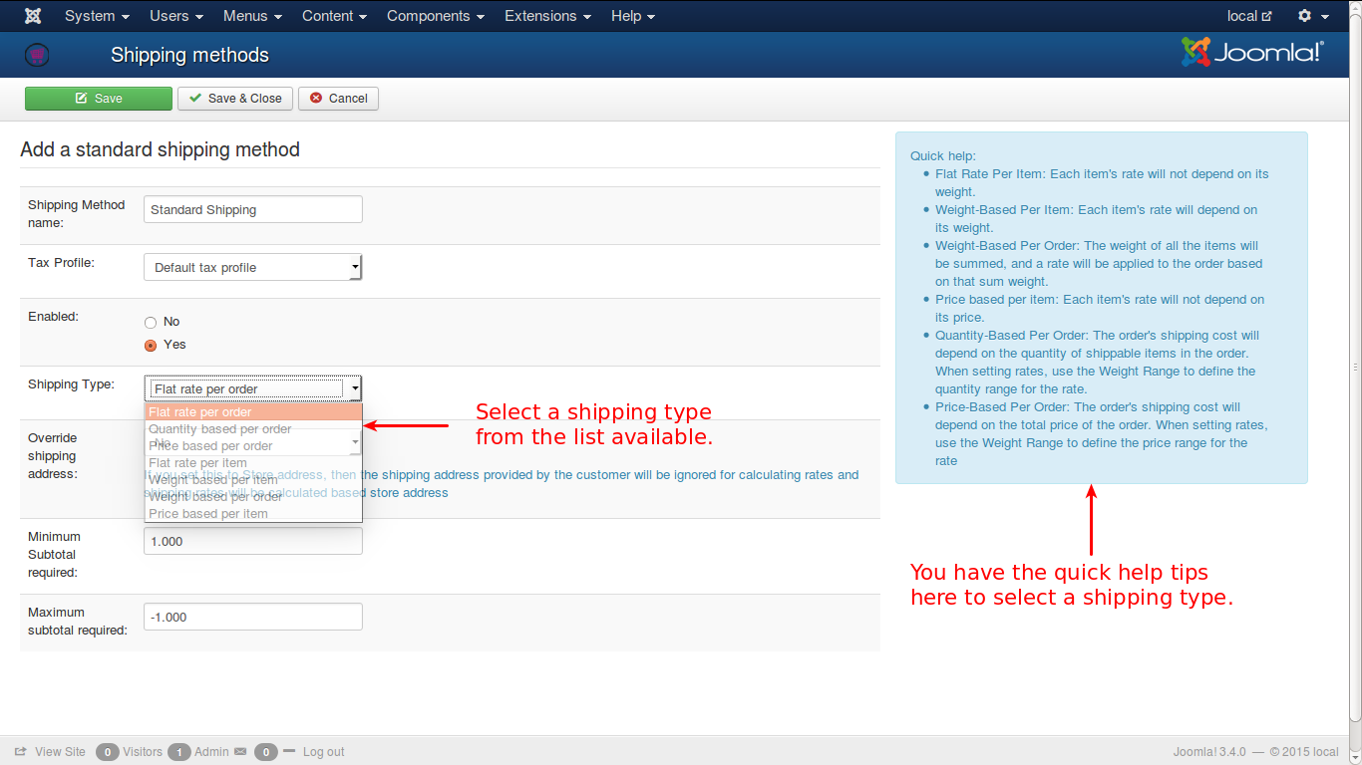Open the Components menu
The height and width of the screenshot is (765, 1362).
[435, 16]
